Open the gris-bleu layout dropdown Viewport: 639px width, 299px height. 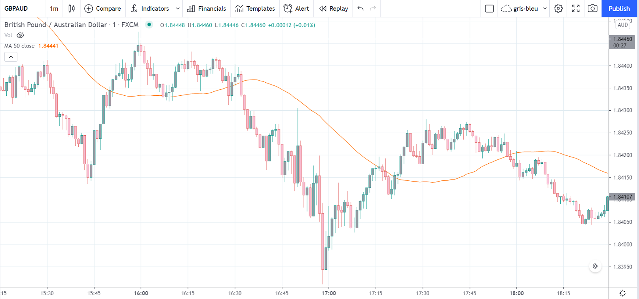(545, 8)
